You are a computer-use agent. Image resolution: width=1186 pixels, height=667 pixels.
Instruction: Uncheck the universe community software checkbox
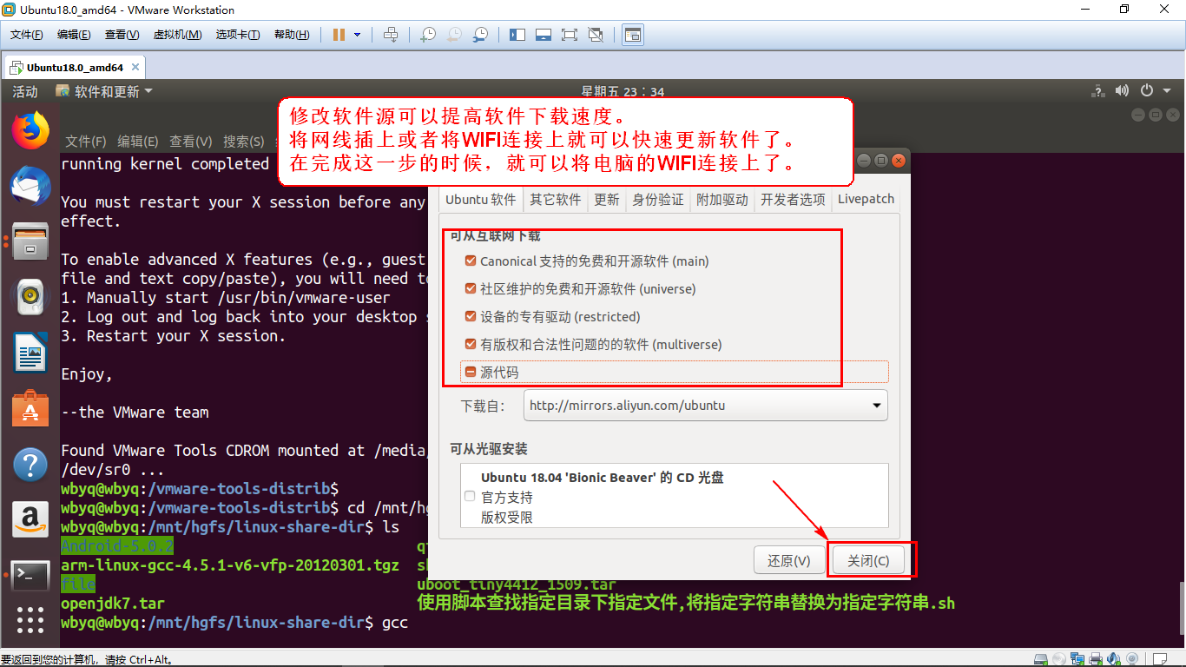pos(471,288)
